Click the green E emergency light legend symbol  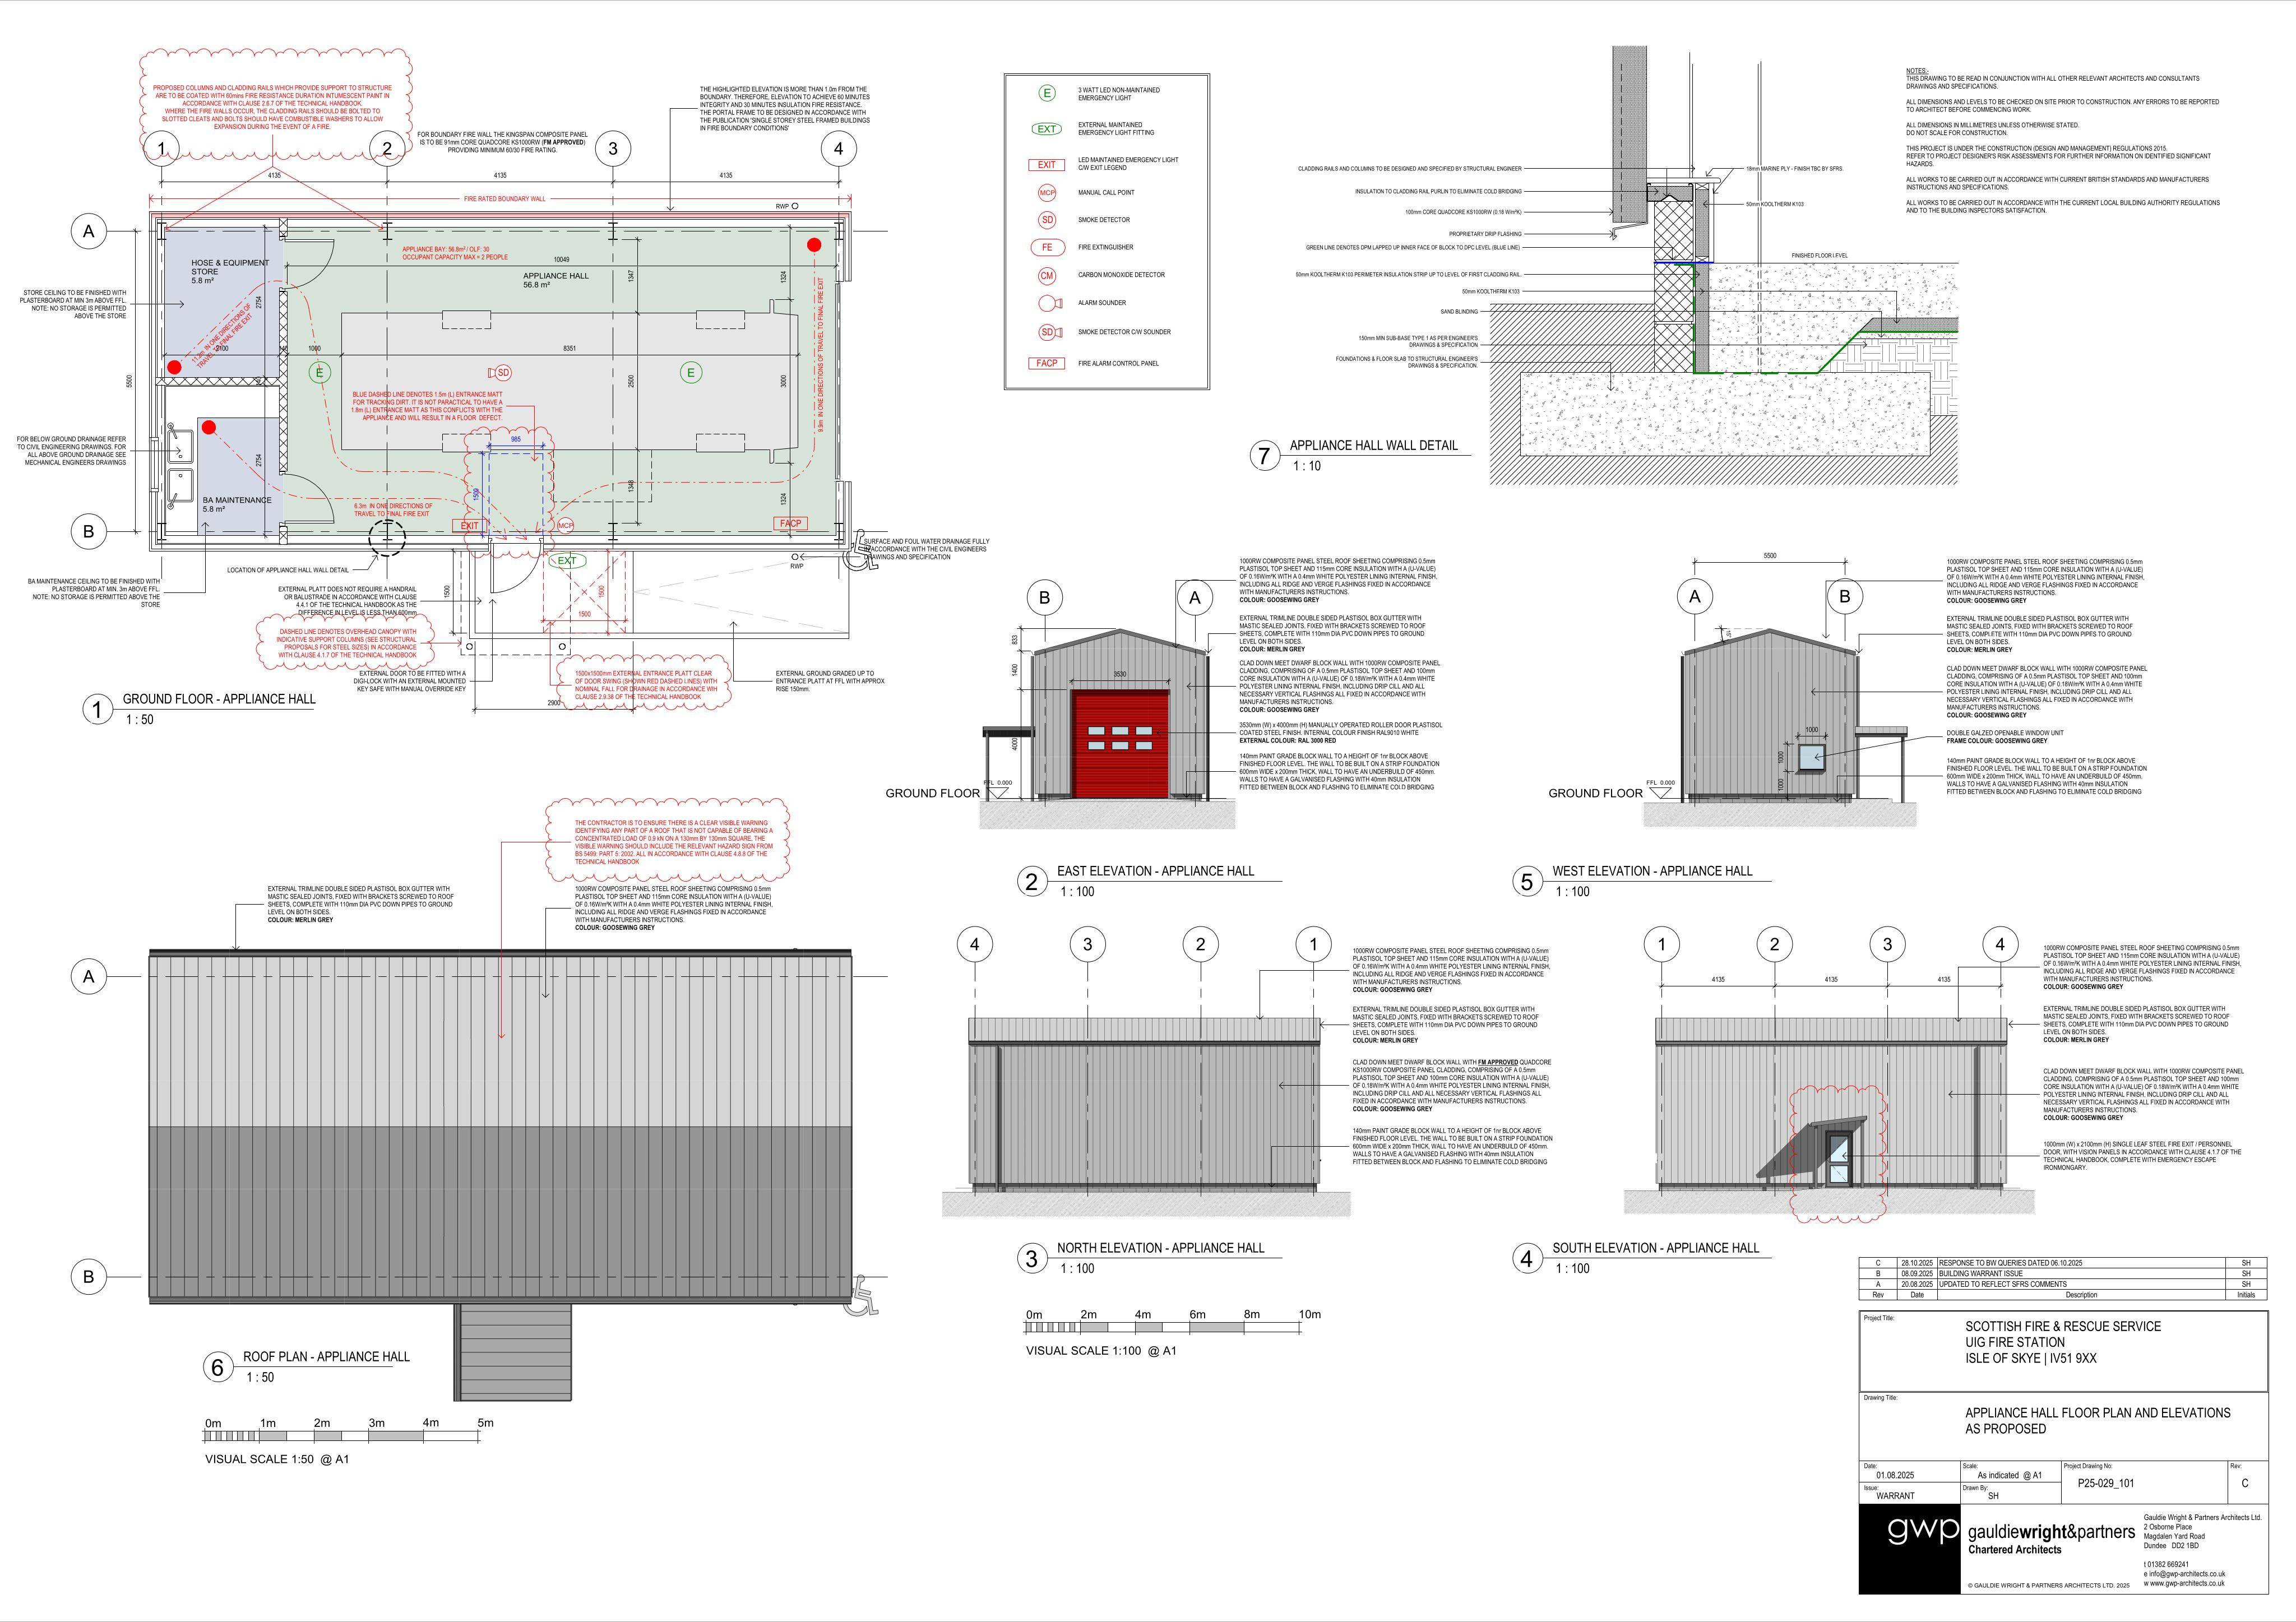(x=1046, y=93)
